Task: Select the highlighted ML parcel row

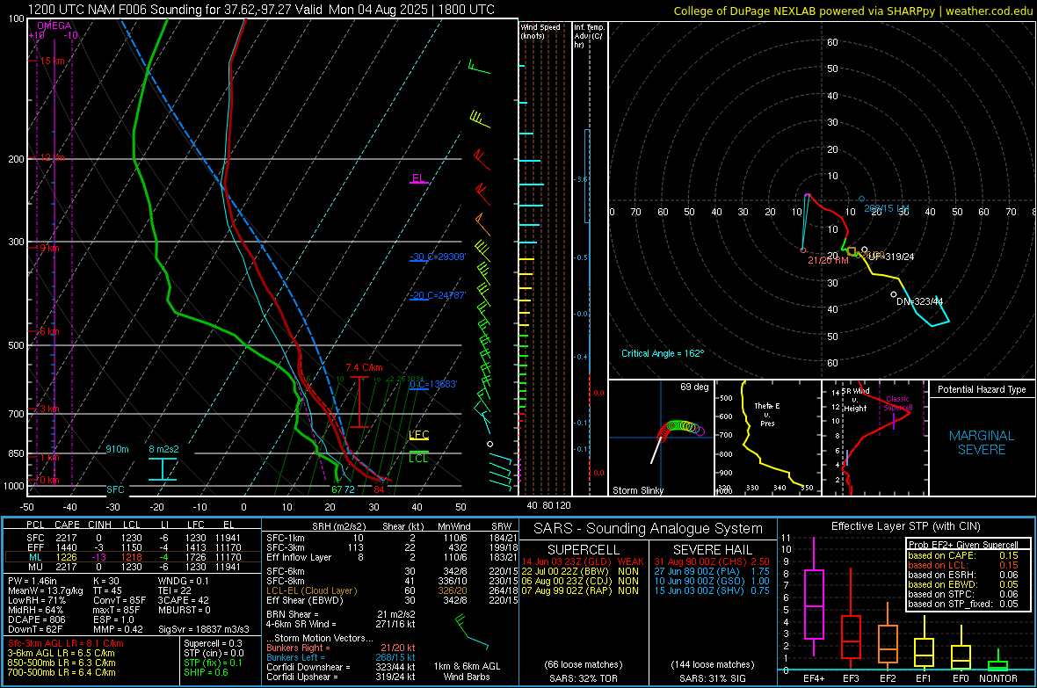Action: coord(134,557)
